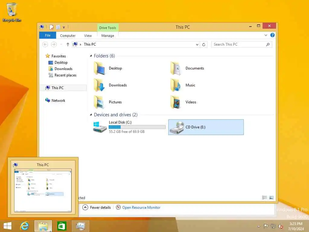The image size is (309, 232).
Task: Open the Customize Quick Access Toolbar arrow
Action: tap(64, 27)
